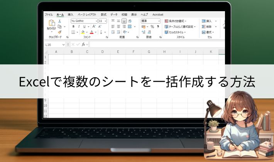Toggle Underline formatting
Screen dimensions: 274x162
pos(84,27)
